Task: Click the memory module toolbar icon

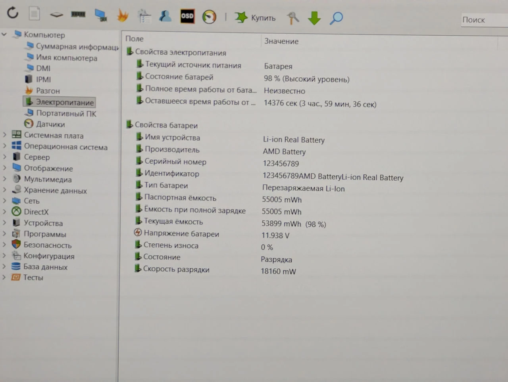Action: click(x=78, y=14)
